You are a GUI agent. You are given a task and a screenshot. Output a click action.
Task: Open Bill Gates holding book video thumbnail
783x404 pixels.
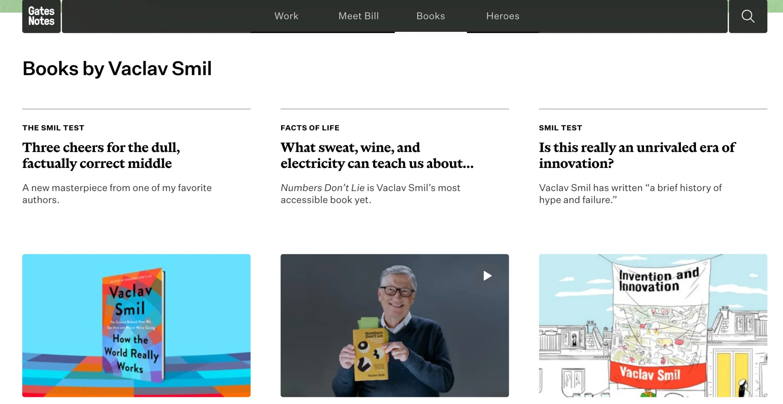point(394,325)
